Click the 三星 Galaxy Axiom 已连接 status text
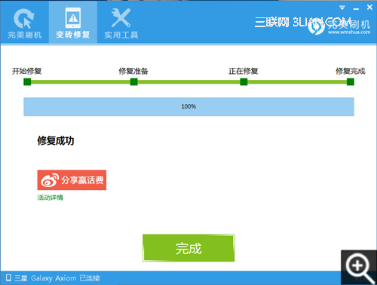Viewport: 377px width, 285px height. click(57, 278)
